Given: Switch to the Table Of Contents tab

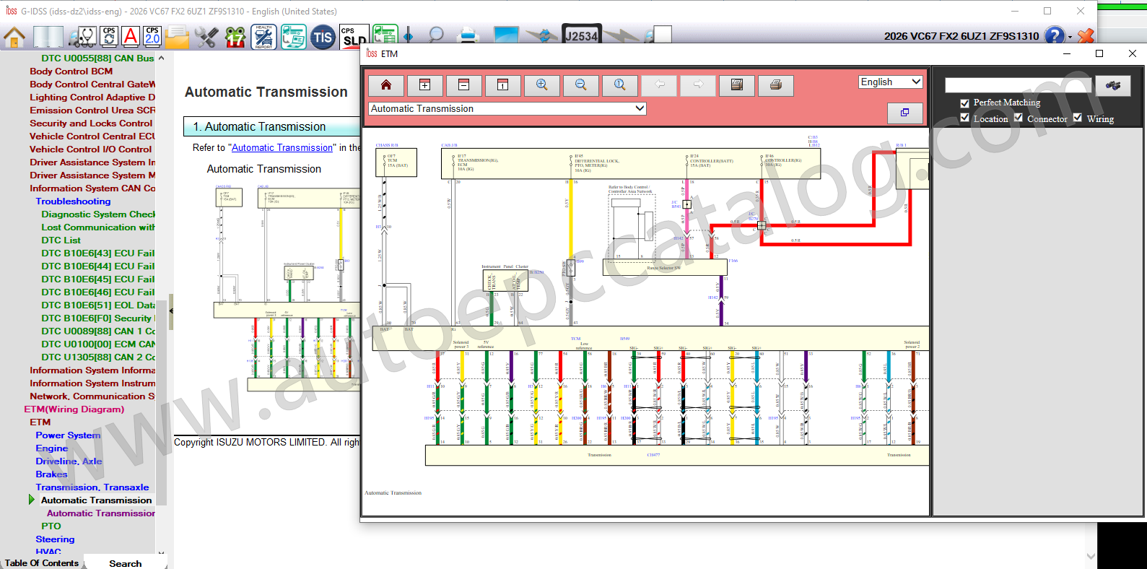Looking at the screenshot, I should 42,563.
